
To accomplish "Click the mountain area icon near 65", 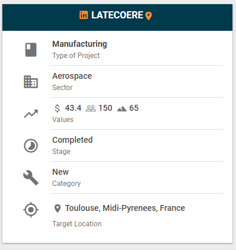I will click(x=122, y=108).
